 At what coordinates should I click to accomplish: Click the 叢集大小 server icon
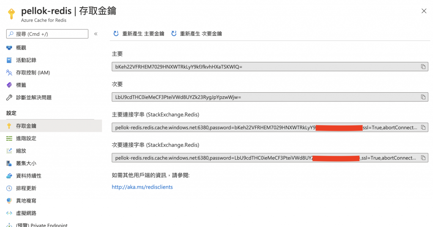pos(9,163)
